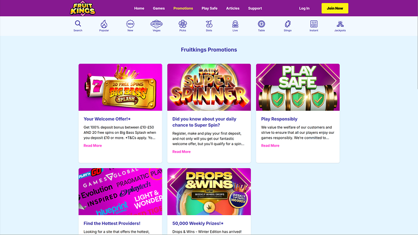Go to the Home menu item
Viewport: 418px width, 235px height.
coord(139,8)
